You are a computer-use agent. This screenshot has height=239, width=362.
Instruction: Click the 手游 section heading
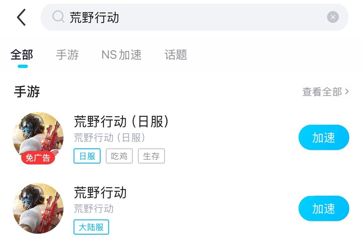tap(27, 92)
